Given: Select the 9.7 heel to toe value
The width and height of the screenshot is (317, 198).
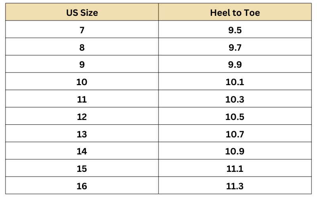Looking at the screenshot, I should (235, 48).
